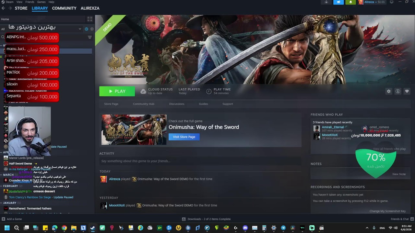Click the Crusader Kings III game icon
This screenshot has width=415, height=233.
click(x=6, y=180)
